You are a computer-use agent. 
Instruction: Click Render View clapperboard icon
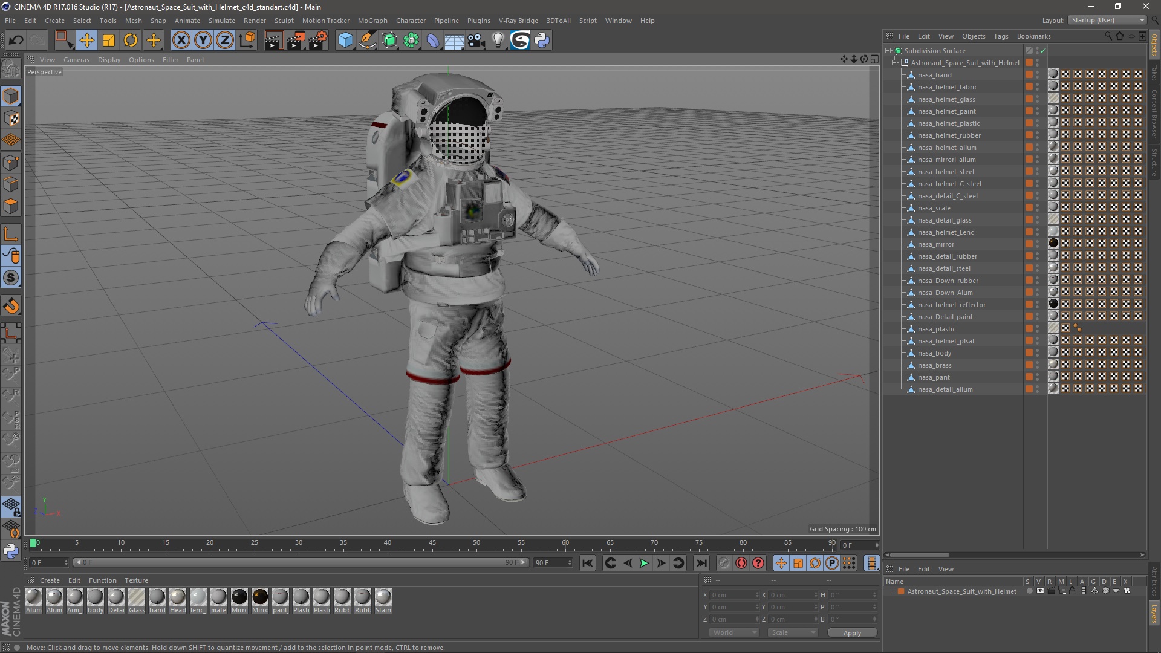pyautogui.click(x=273, y=41)
